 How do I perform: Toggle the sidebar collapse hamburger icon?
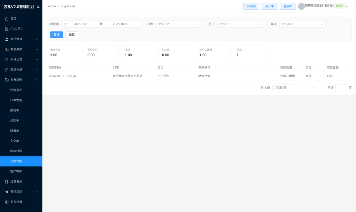tap(38, 7)
